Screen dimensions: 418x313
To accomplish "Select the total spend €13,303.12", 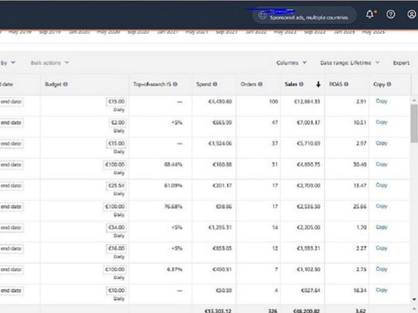I will point(218,310).
